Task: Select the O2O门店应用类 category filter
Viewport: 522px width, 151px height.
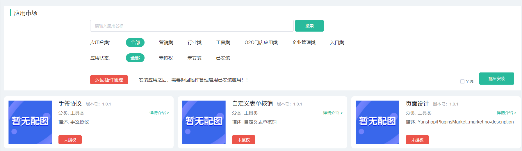Action: [x=261, y=43]
